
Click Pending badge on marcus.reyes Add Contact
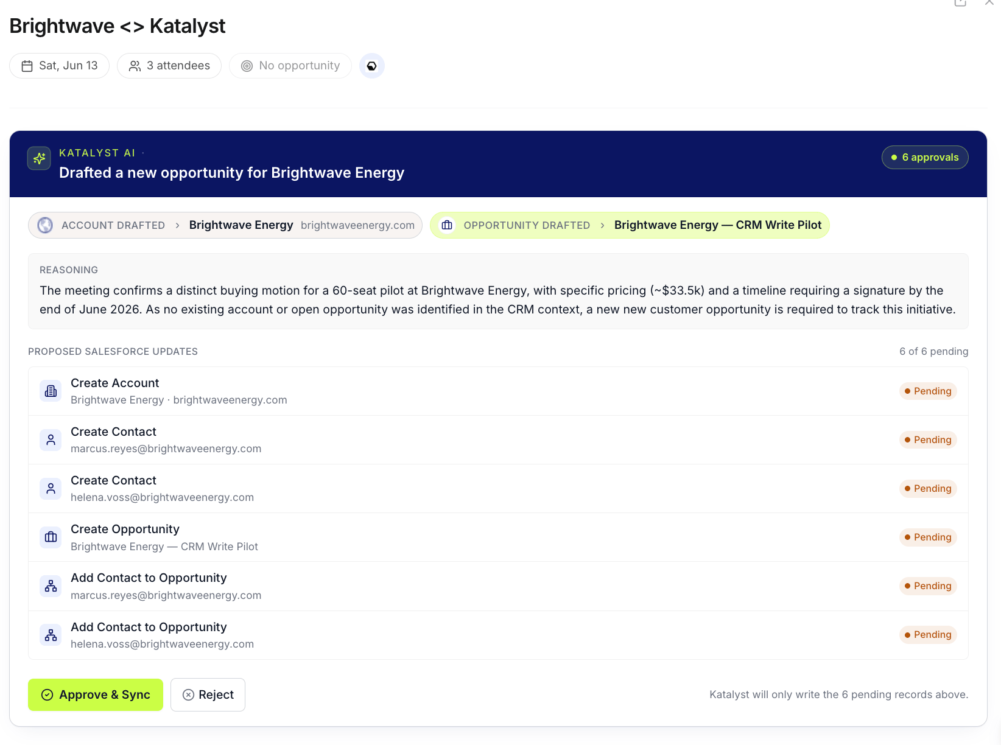click(928, 586)
